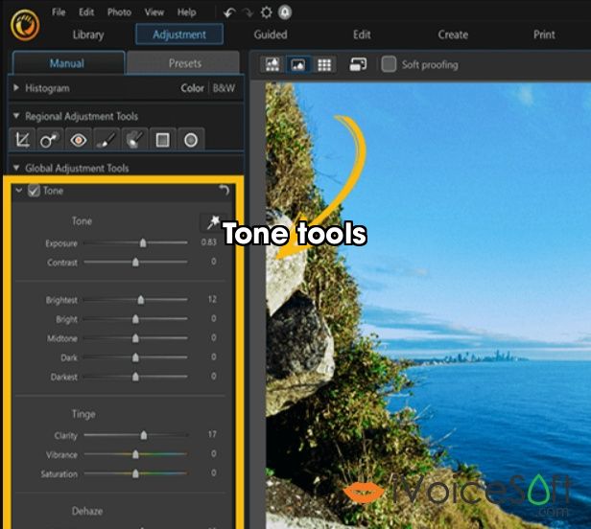591x529 pixels.
Task: Open preferences with the gear icon
Action: (266, 12)
